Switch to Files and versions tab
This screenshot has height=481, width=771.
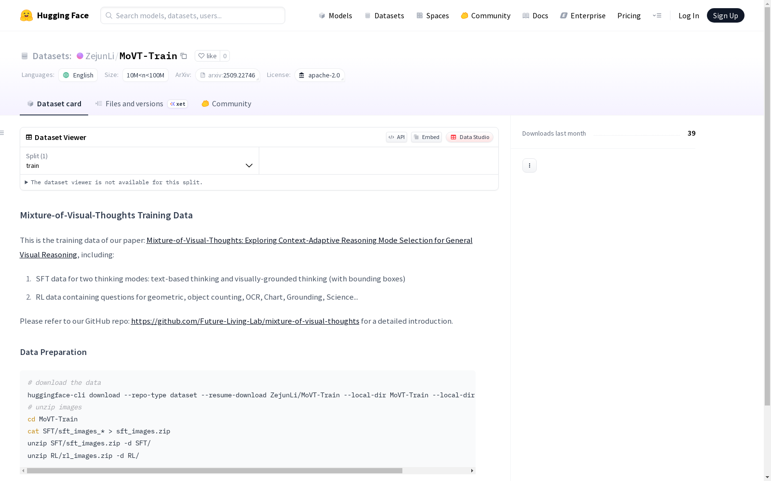[141, 104]
